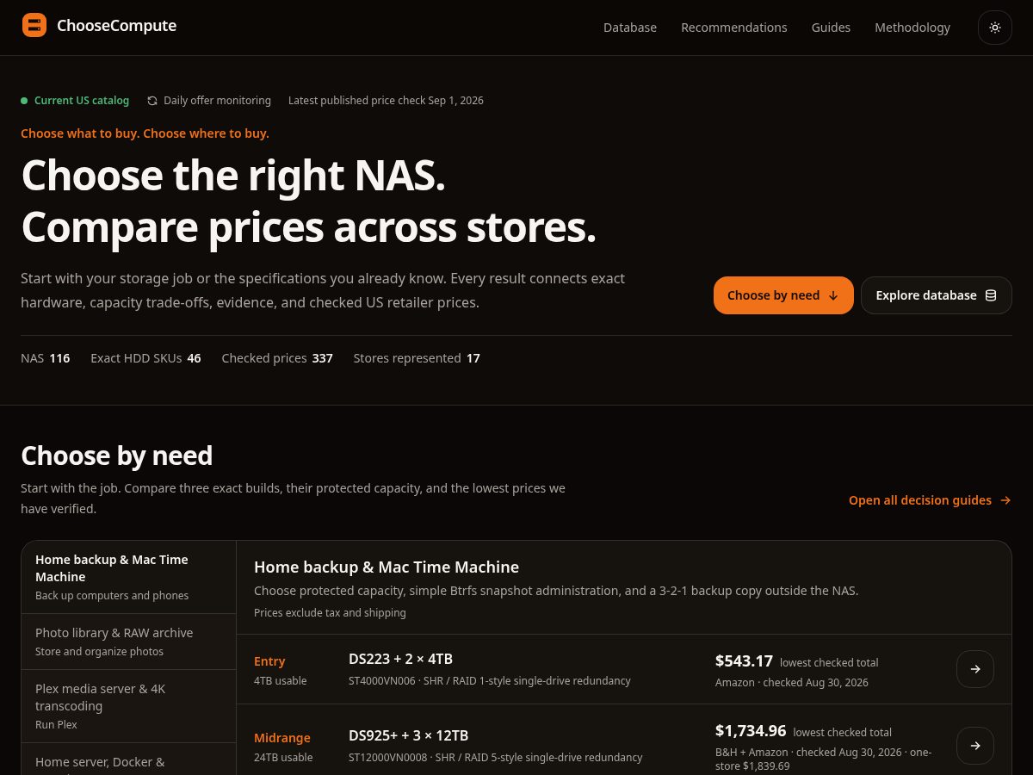This screenshot has height=775, width=1033.
Task: Click the $543.17 lowest checked total
Action: pos(796,661)
